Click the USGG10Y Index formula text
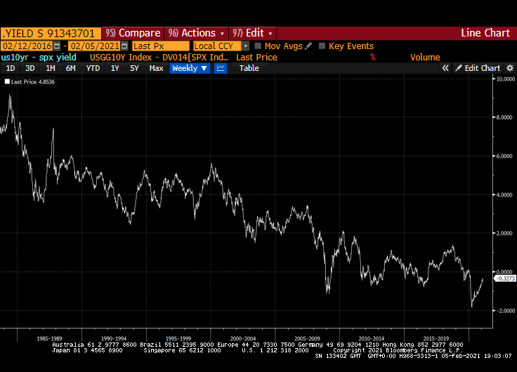517x372 pixels. point(159,58)
